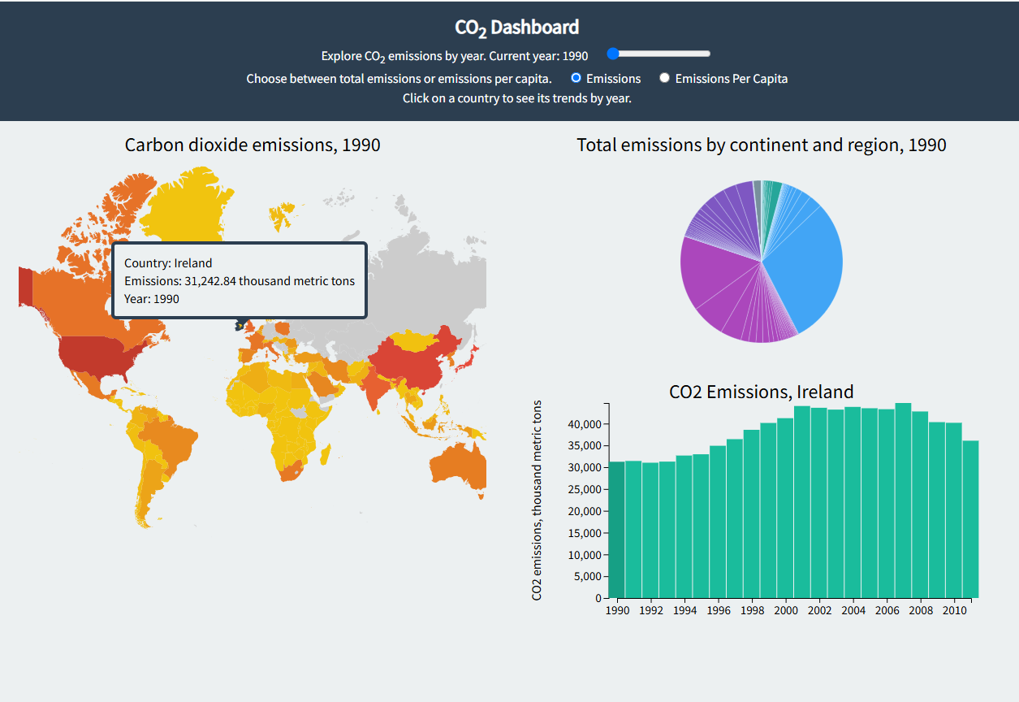Select the Emissions radio button
The image size is (1019, 702).
[576, 78]
